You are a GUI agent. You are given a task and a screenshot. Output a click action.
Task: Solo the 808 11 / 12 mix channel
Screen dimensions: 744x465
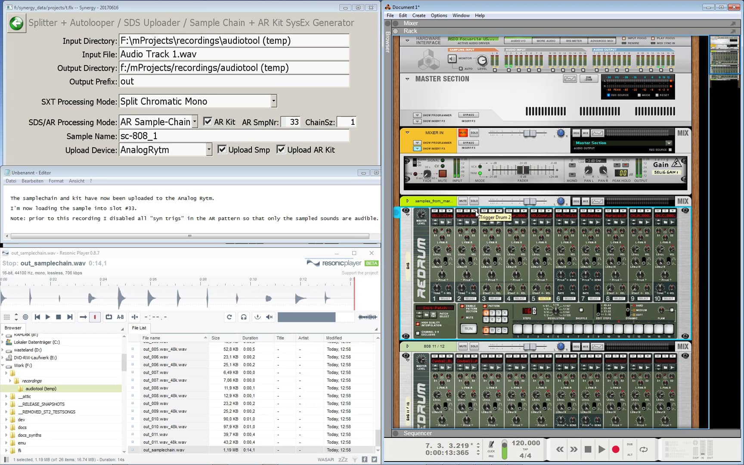click(x=474, y=346)
